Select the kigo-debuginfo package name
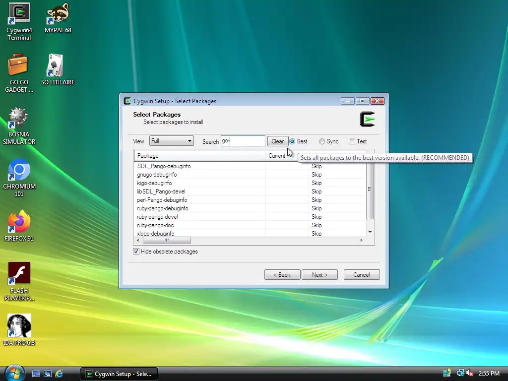This screenshot has height=381, width=508. (154, 183)
